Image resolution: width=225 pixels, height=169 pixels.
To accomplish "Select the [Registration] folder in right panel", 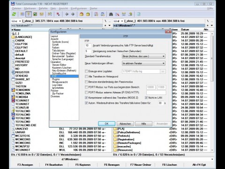I will pyautogui.click(x=126, y=139).
